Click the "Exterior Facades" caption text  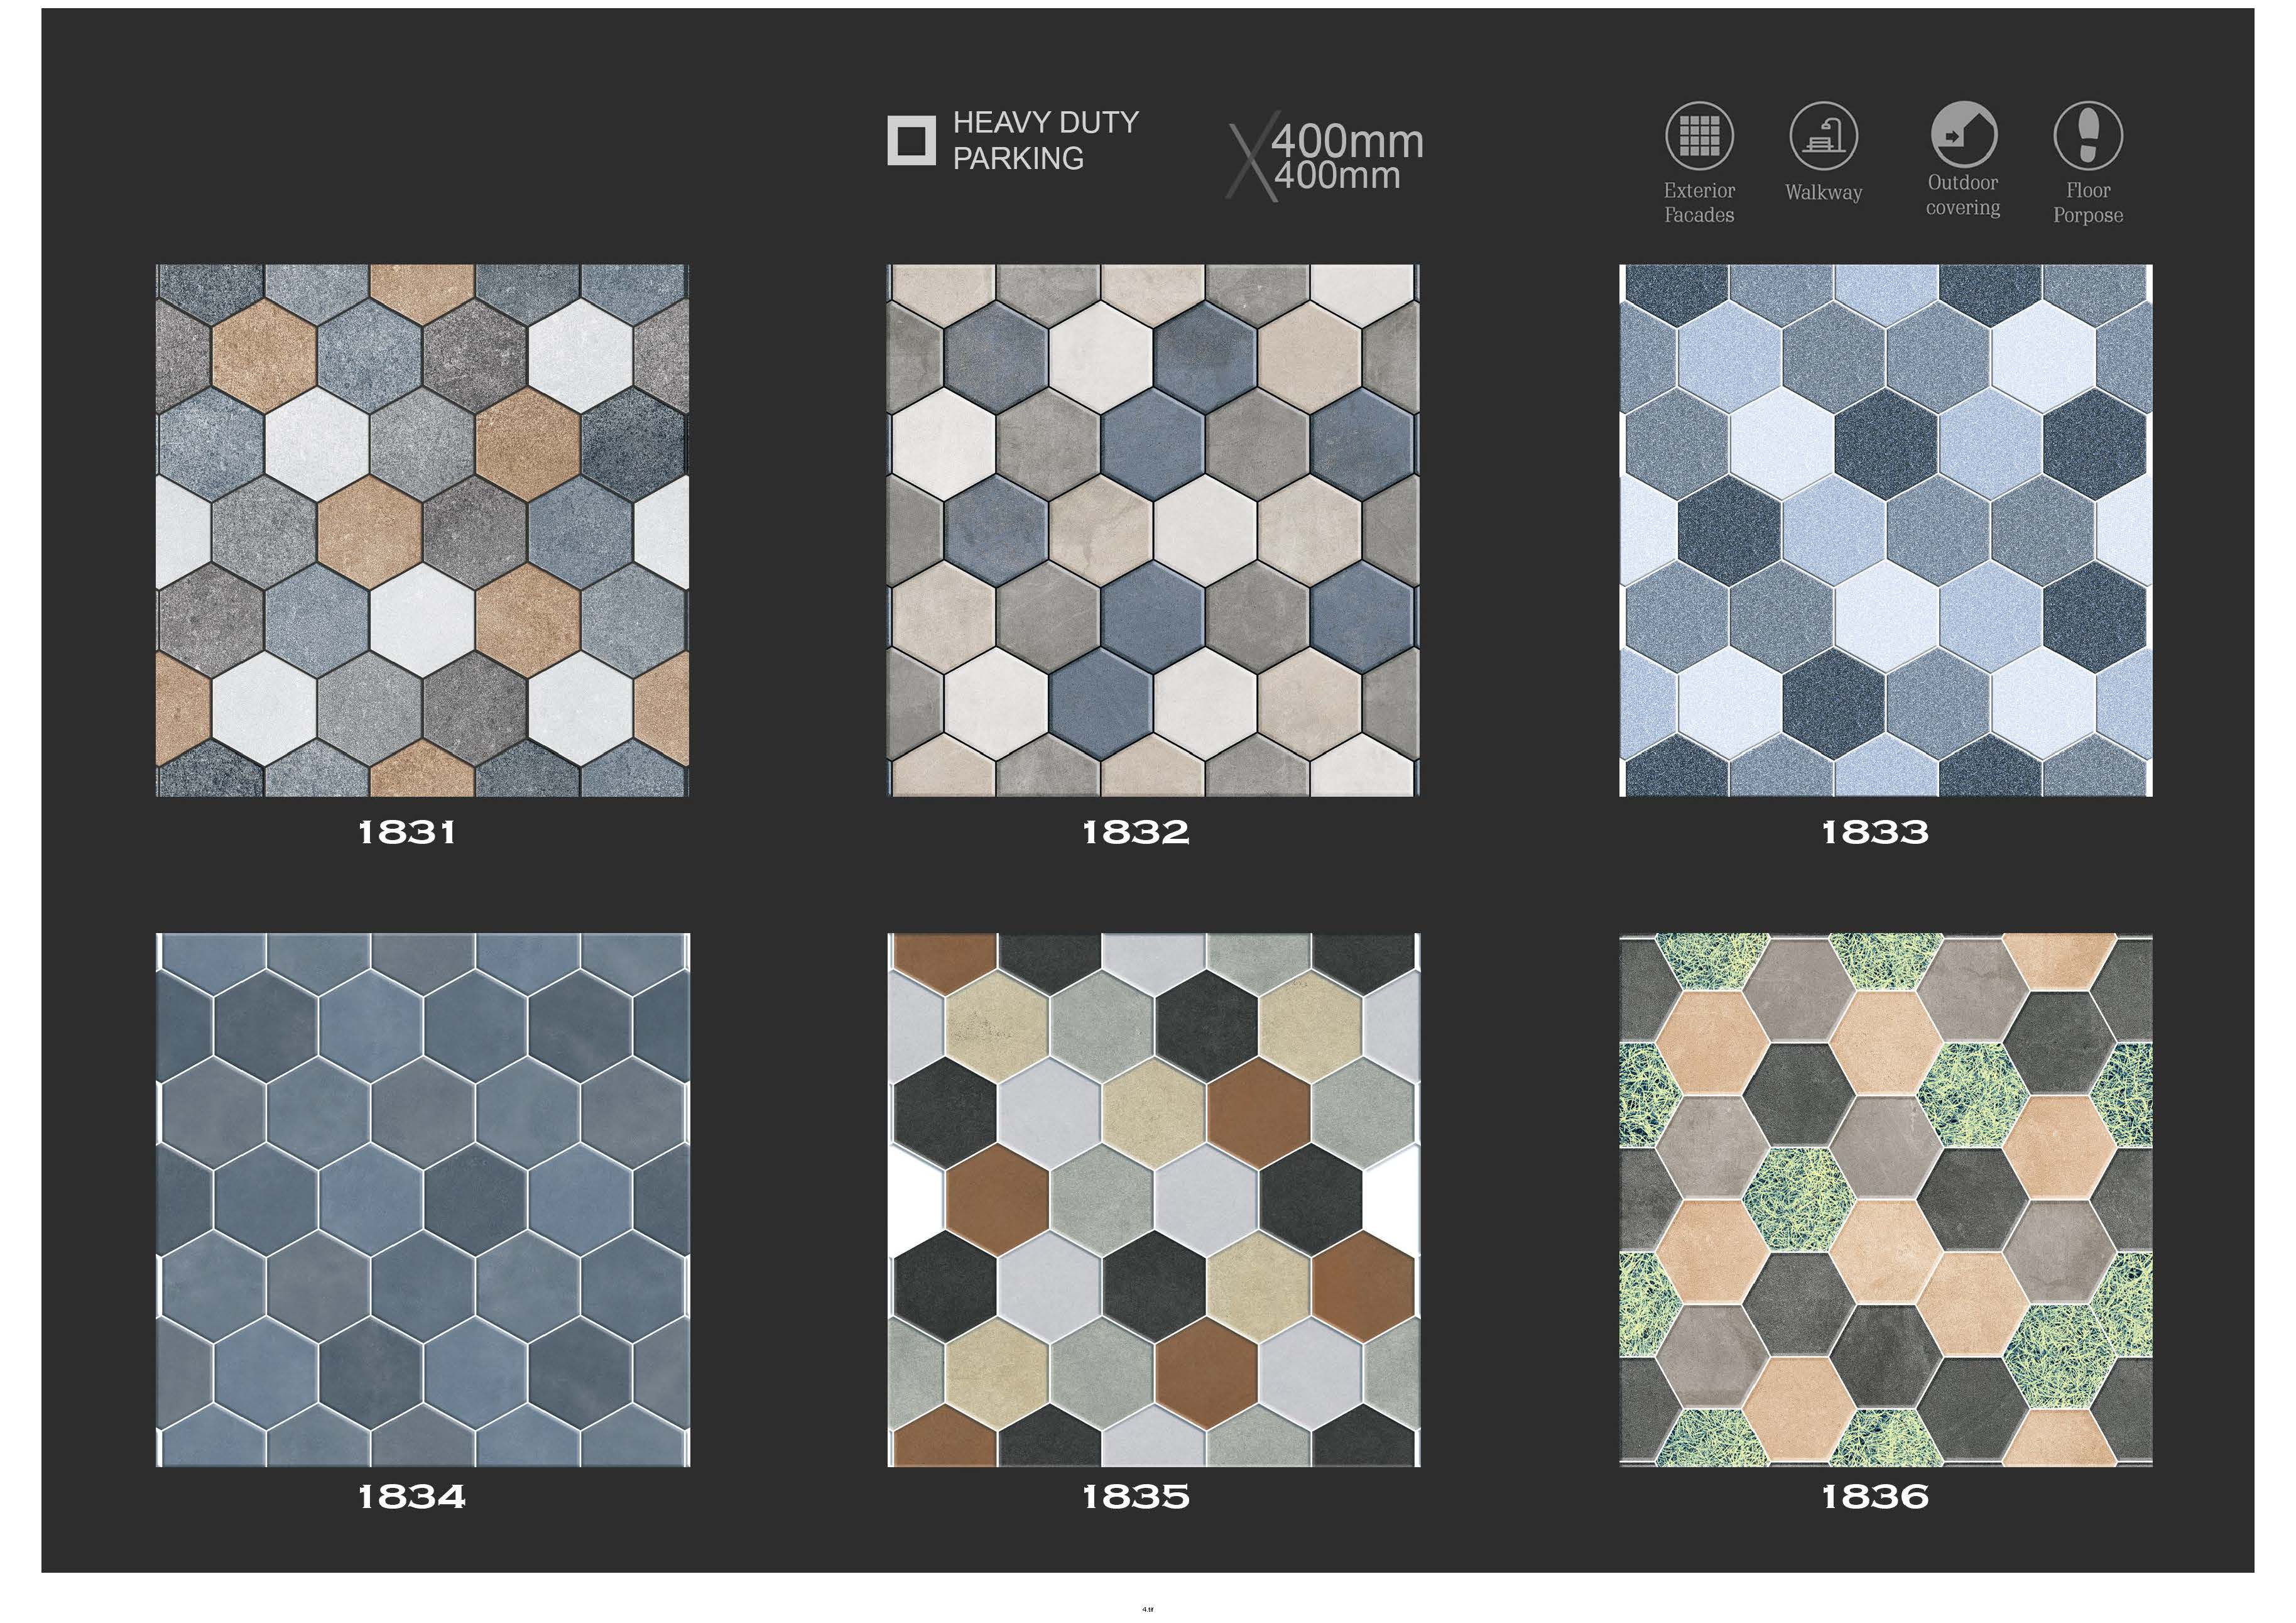1699,202
